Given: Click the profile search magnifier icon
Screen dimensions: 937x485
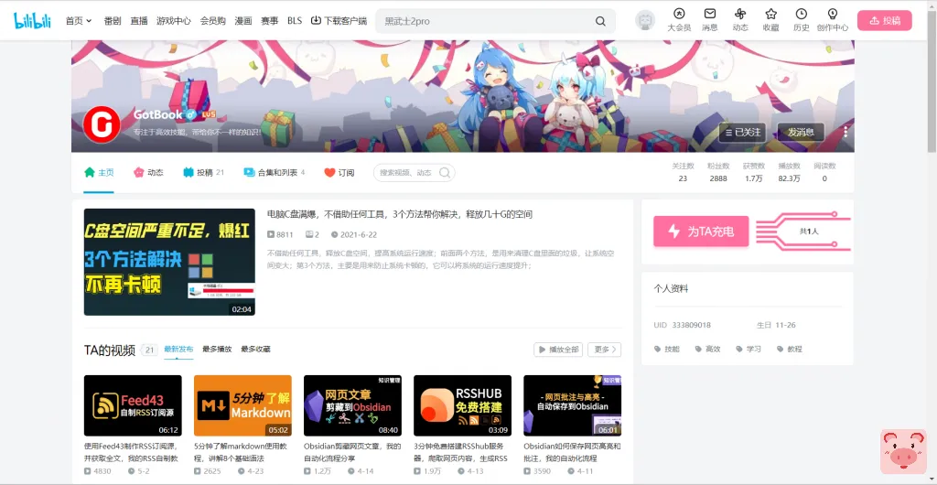Looking at the screenshot, I should pos(445,173).
